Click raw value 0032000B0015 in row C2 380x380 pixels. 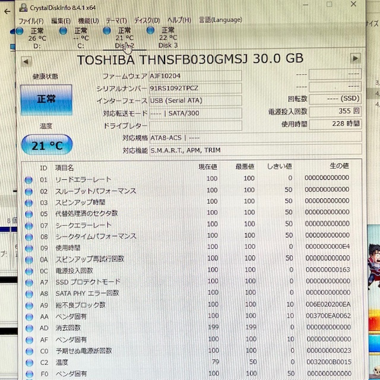click(329, 362)
